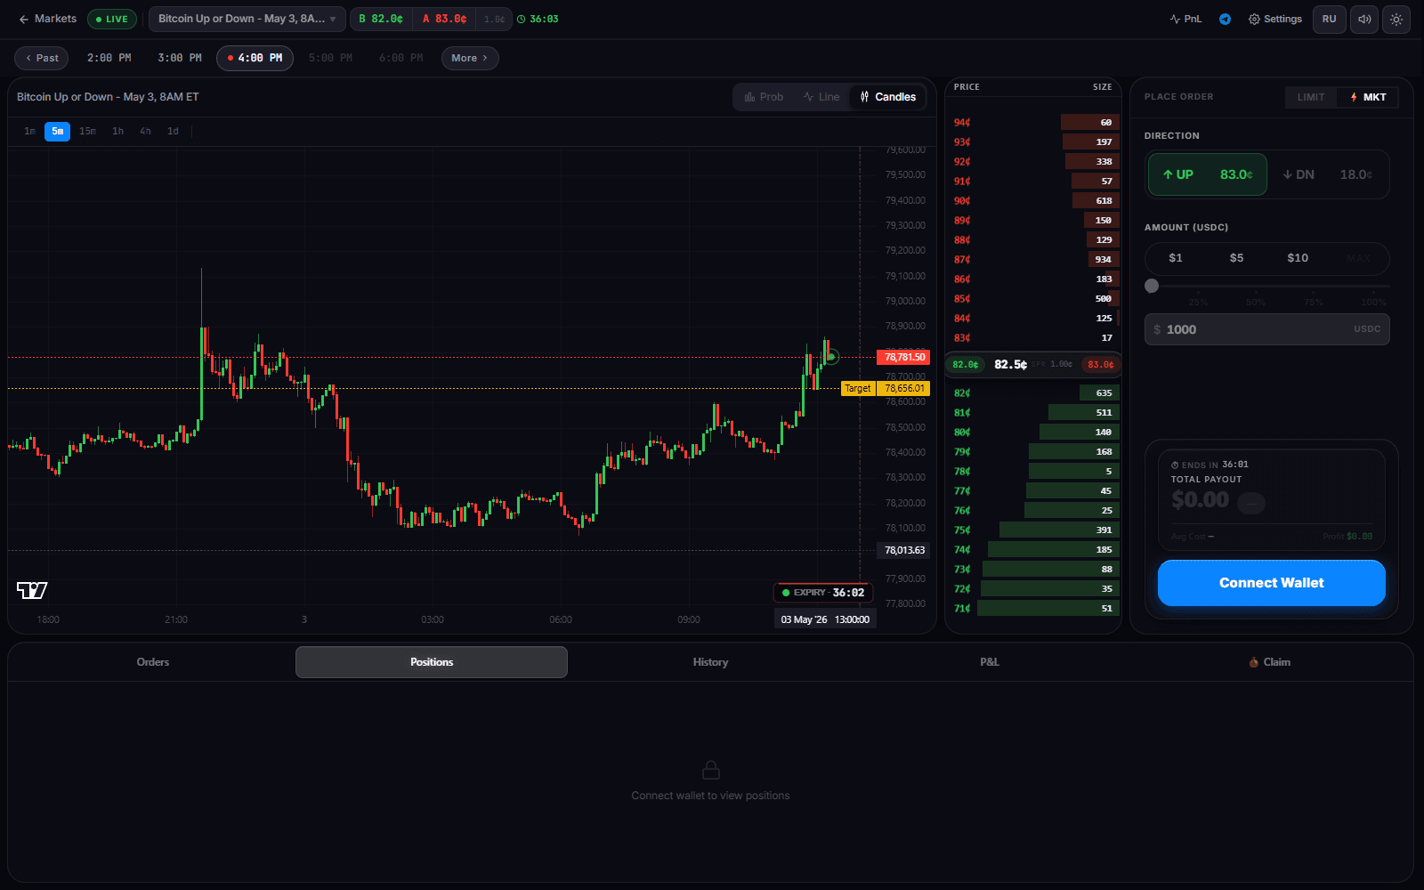Click the 50% mark on amount slider
Viewport: 1424px width, 890px height.
(x=1255, y=302)
